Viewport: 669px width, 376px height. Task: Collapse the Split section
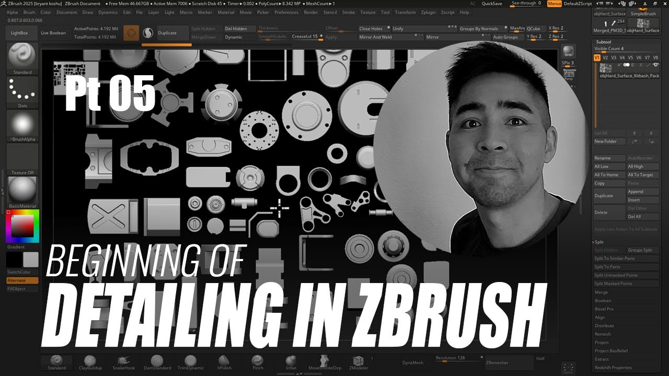pos(599,242)
